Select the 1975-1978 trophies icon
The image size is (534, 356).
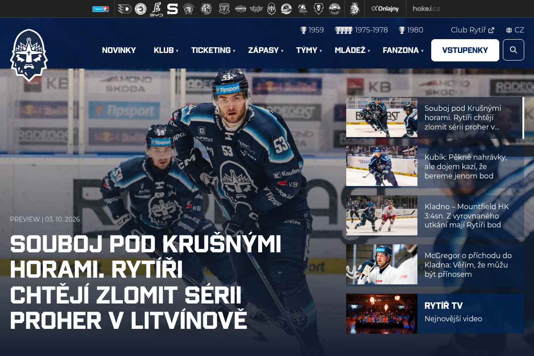[x=344, y=30]
